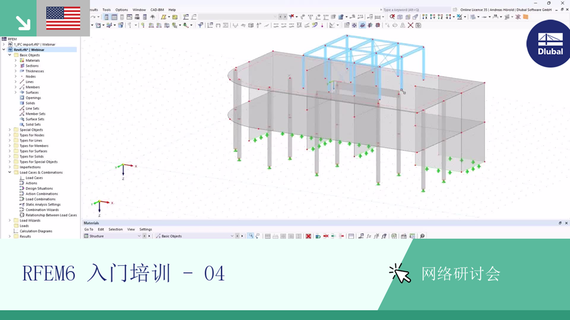
Task: Open the CAD-BIM menu
Action: coord(157,10)
